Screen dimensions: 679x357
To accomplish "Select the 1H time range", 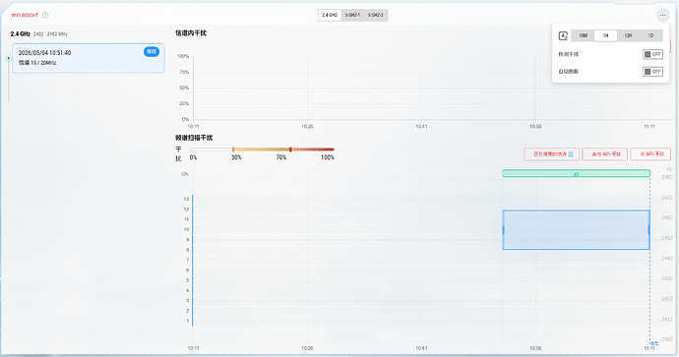I will pyautogui.click(x=605, y=35).
